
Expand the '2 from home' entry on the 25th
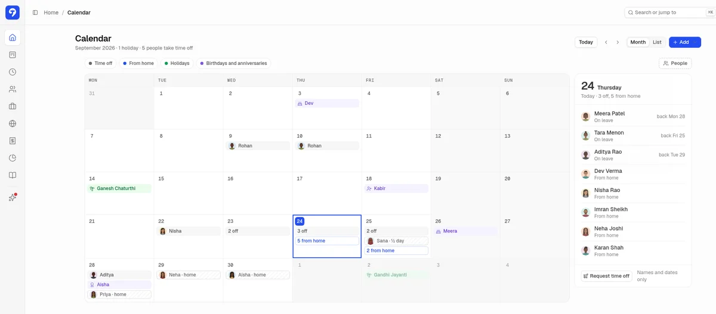tap(396, 251)
